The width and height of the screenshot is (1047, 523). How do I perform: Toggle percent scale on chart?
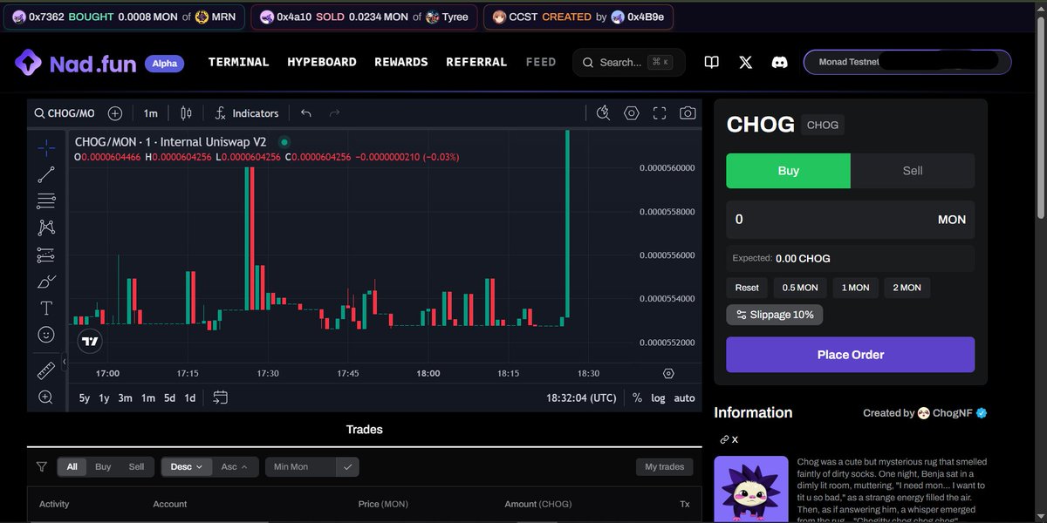click(x=637, y=397)
